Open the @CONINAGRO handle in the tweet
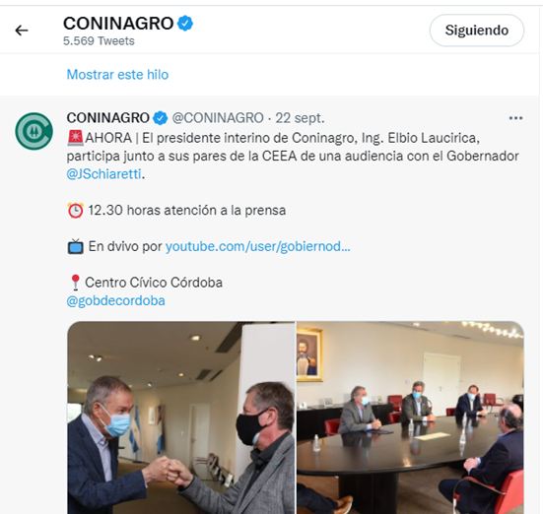The image size is (543, 514). (218, 118)
